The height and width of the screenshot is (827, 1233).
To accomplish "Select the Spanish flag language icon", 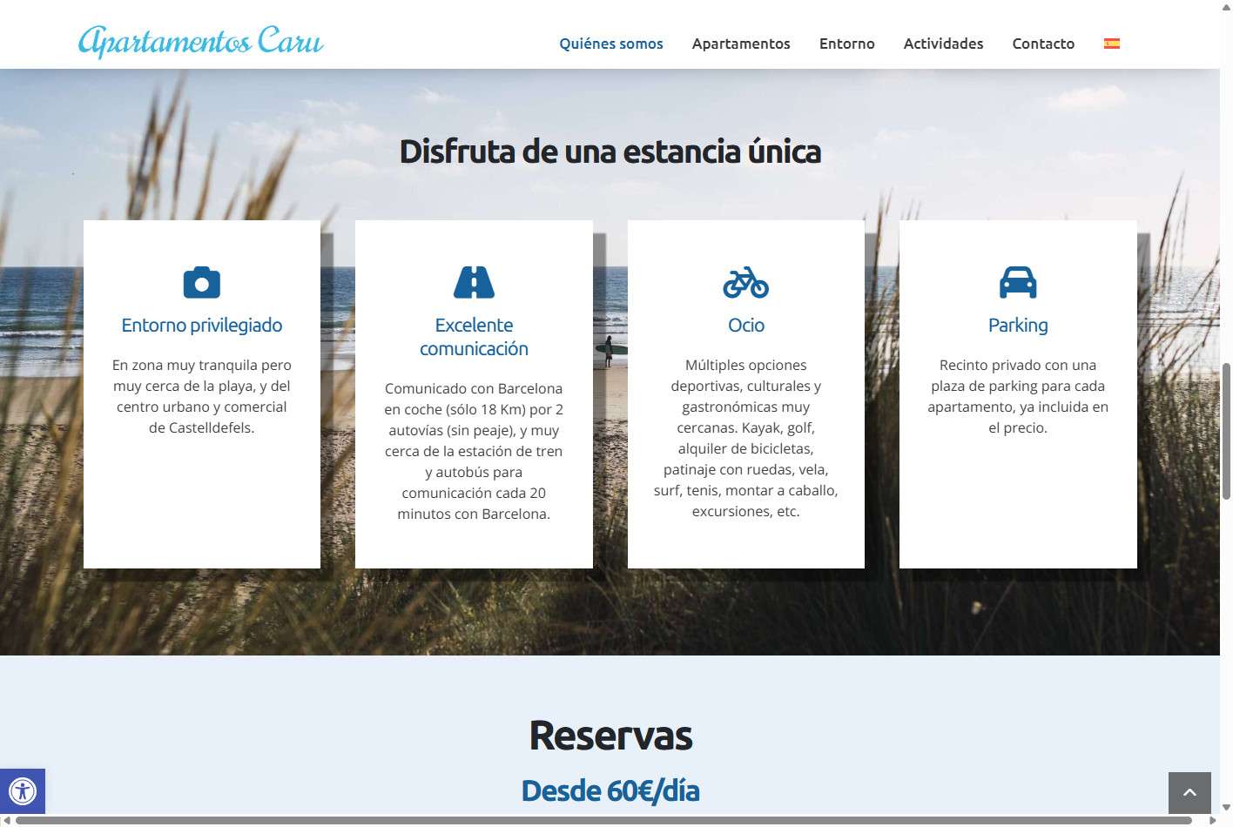I will [1111, 44].
